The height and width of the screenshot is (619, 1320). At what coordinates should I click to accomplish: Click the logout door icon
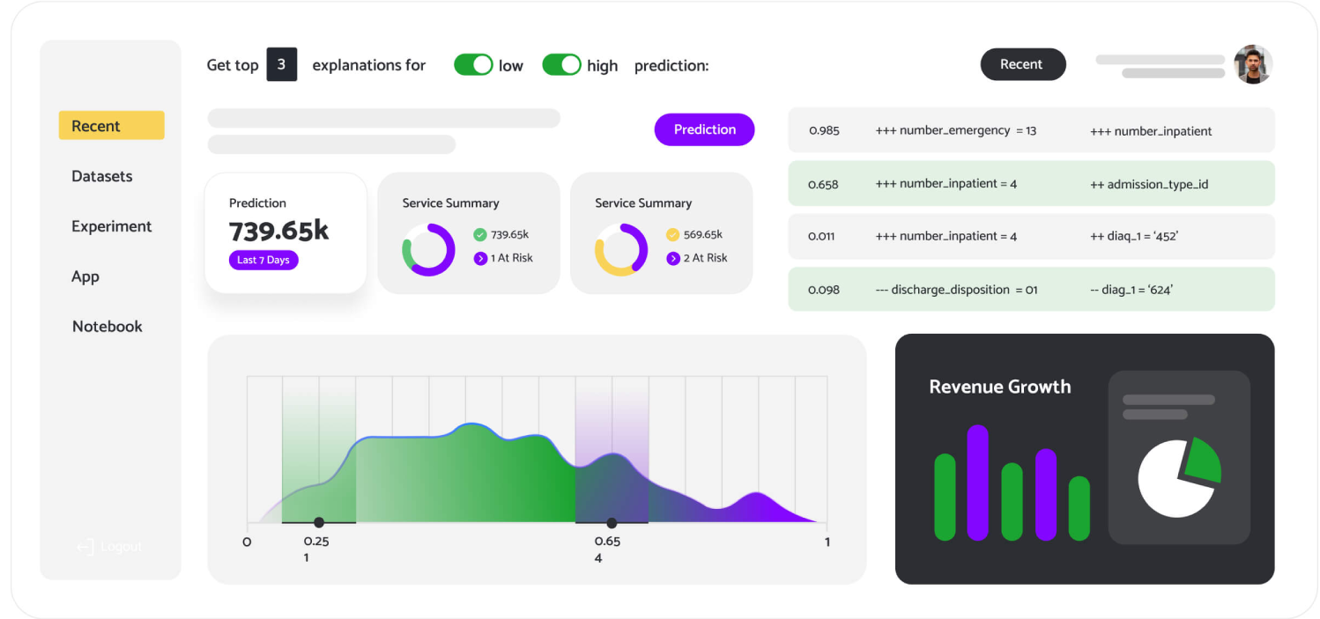(x=85, y=547)
